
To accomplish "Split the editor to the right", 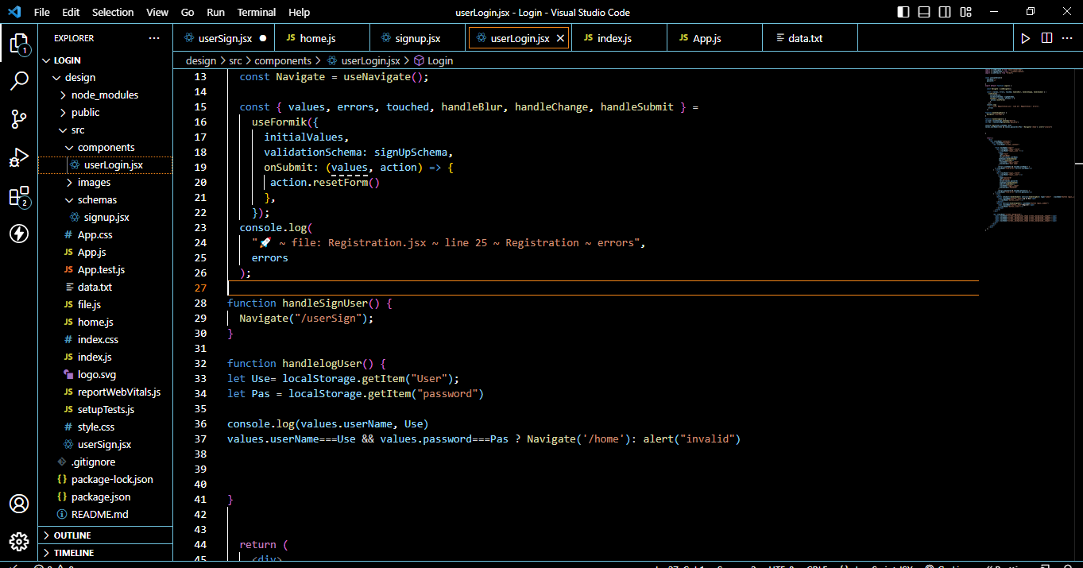I will [1046, 38].
